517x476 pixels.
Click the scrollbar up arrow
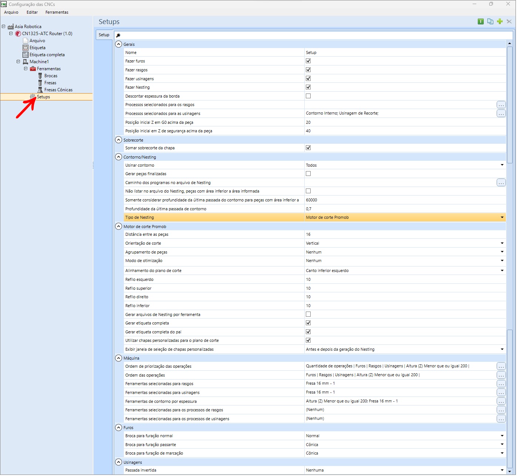coord(510,44)
